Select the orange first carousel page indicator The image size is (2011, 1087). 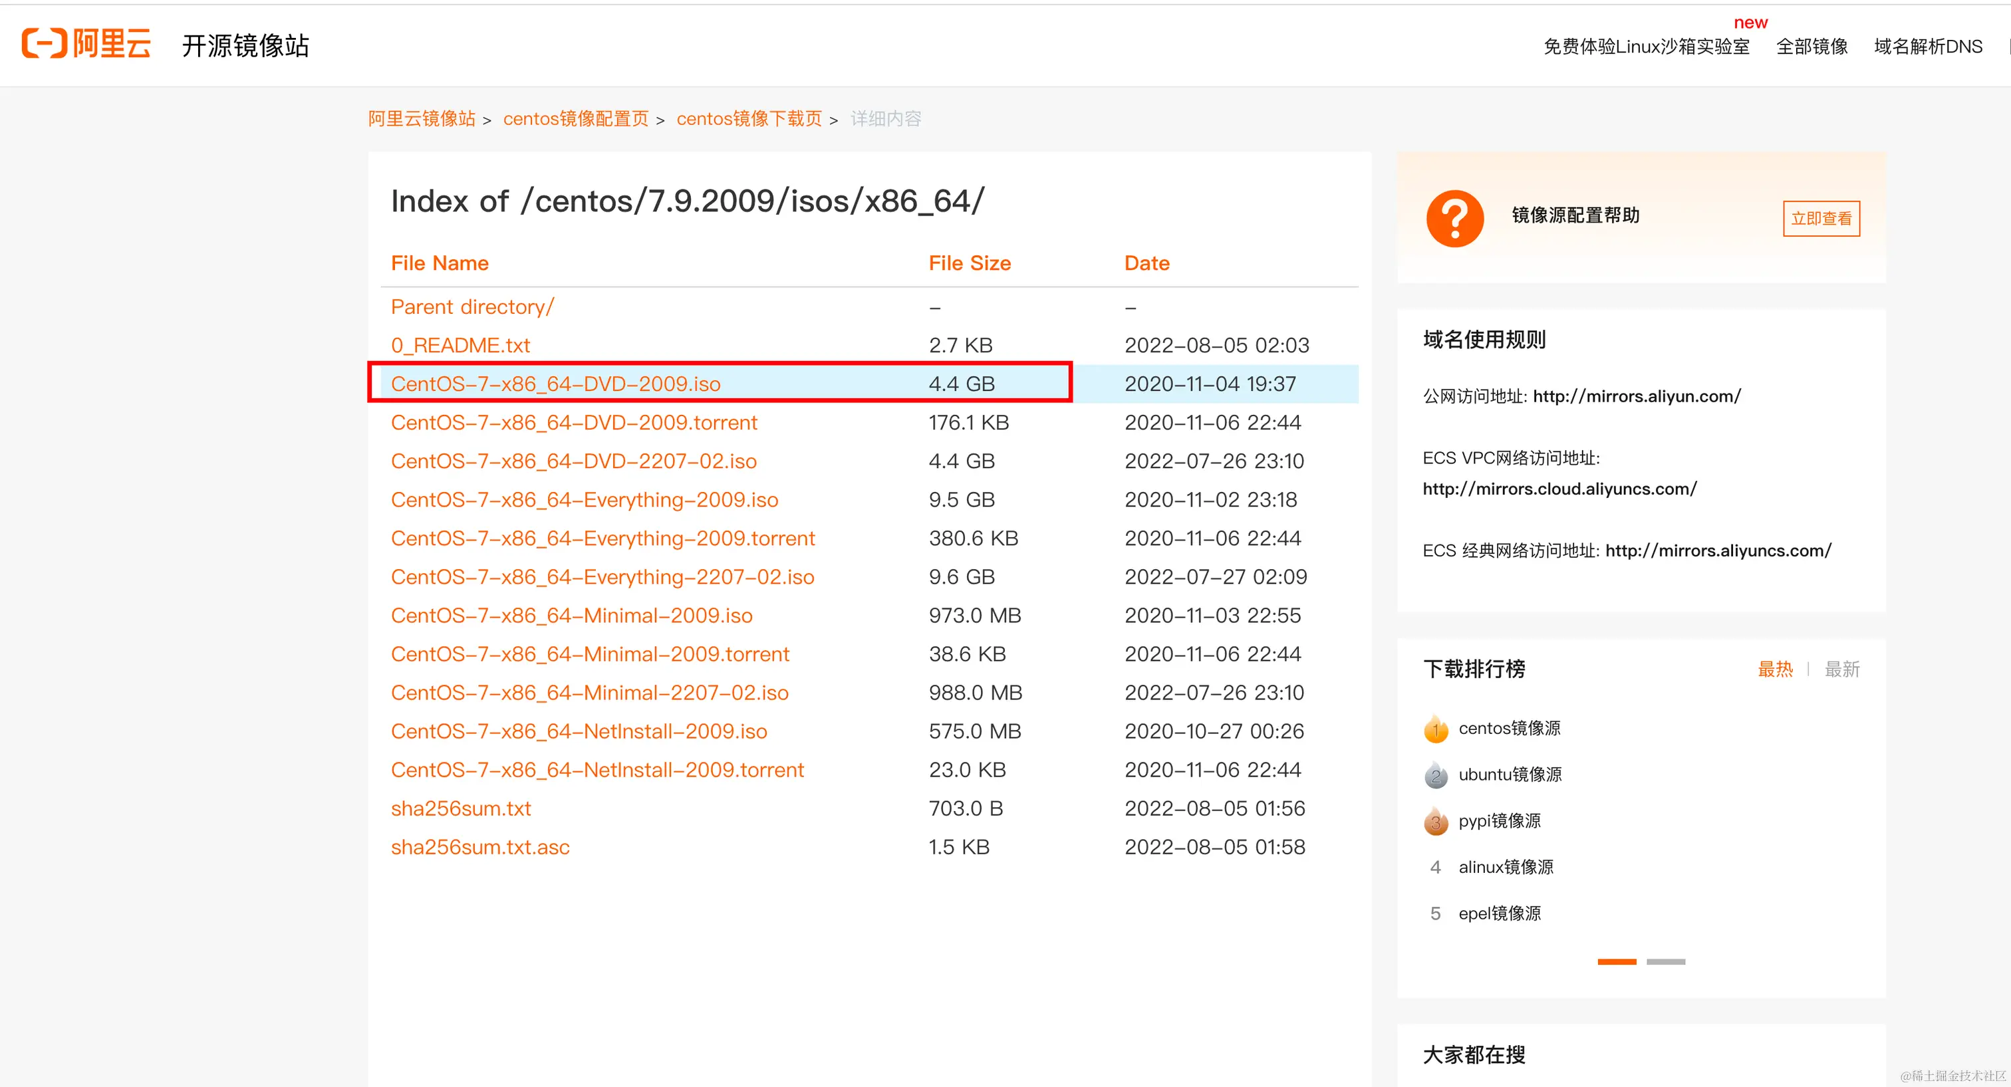pos(1617,961)
